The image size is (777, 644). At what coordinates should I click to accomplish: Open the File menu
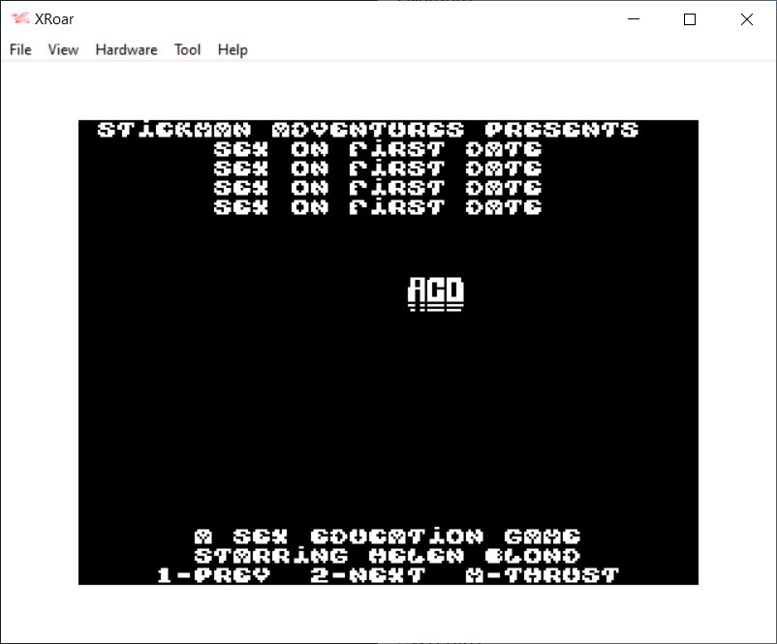click(x=20, y=49)
